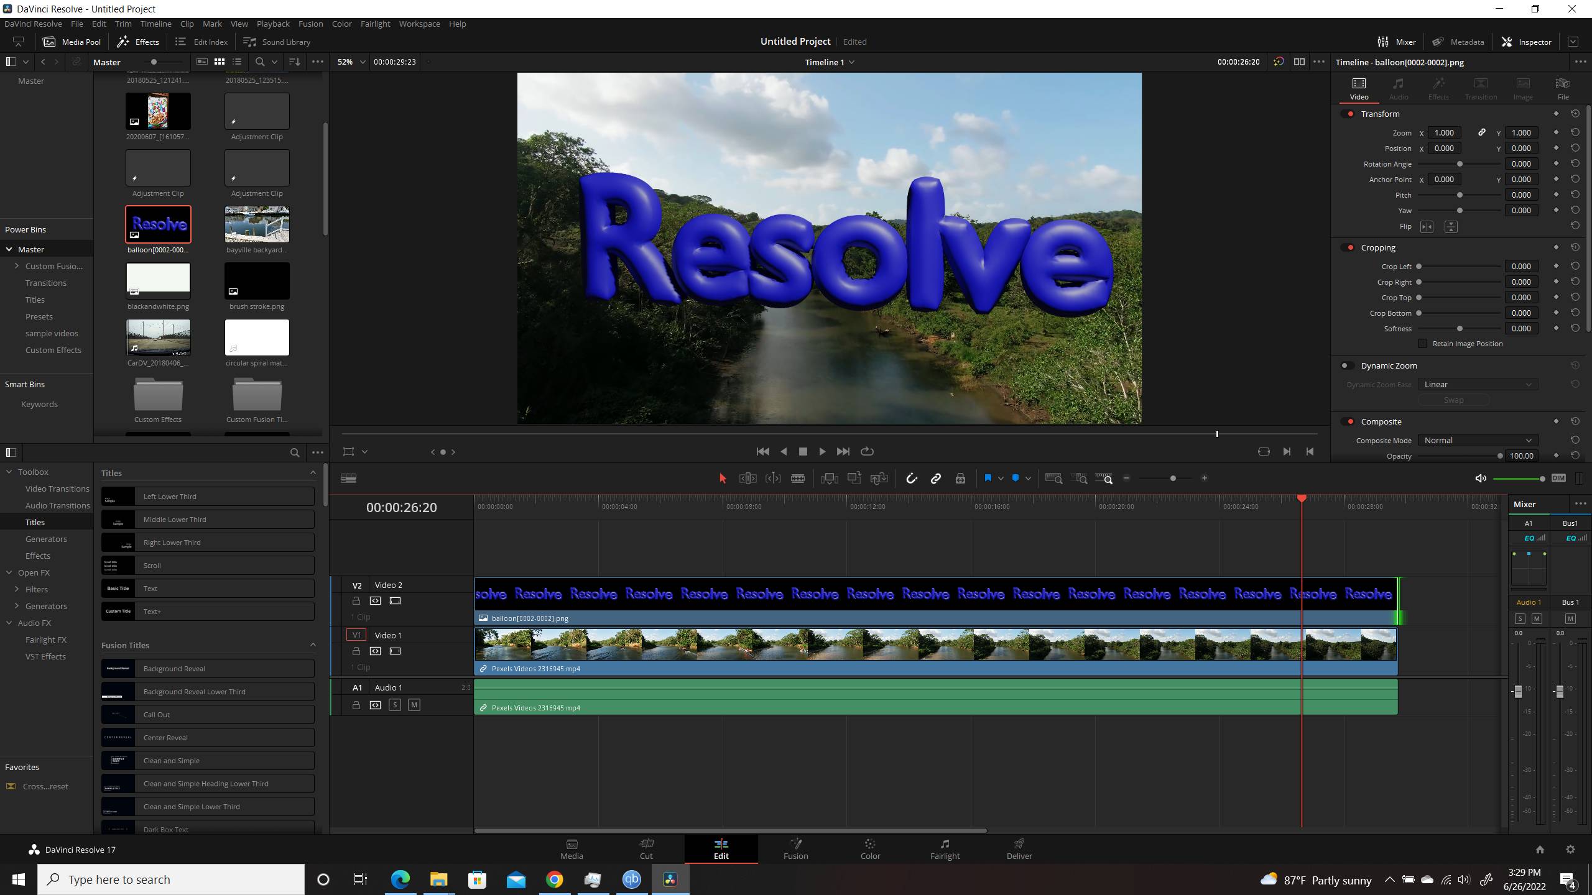Open Composite Mode dropdown
This screenshot has width=1592, height=895.
[1478, 440]
